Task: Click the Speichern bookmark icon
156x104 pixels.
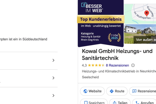Action: [x=86, y=103]
